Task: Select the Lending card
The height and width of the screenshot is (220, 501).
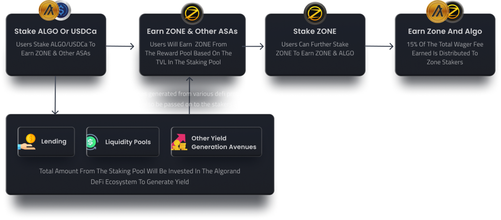Action: pos(46,142)
